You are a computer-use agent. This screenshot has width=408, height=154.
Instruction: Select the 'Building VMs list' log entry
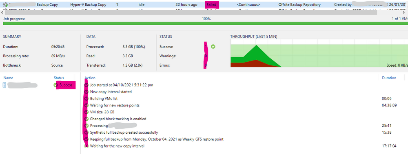tap(104, 99)
